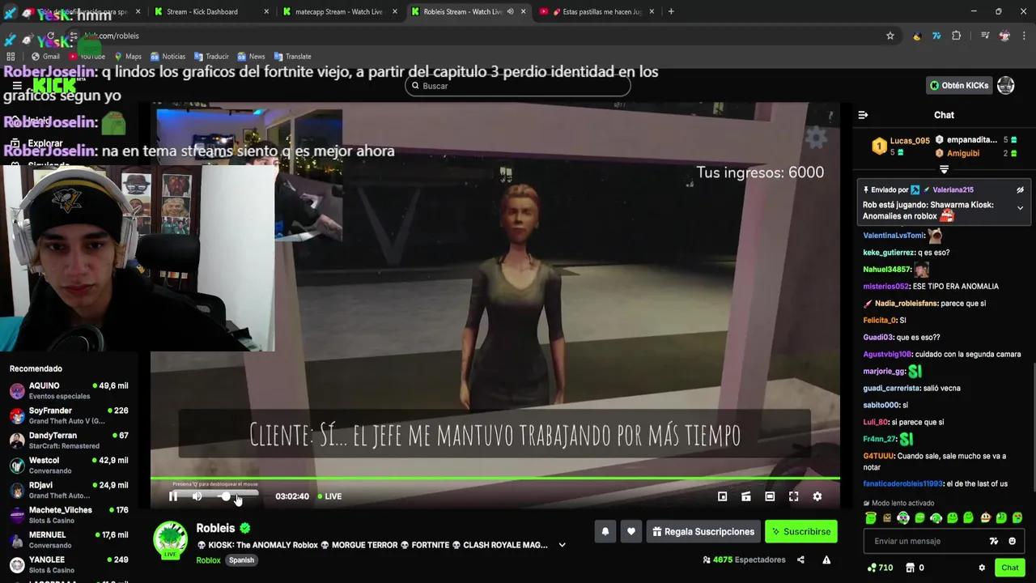Click Obtén KICKs button
This screenshot has width=1036, height=583.
click(x=959, y=85)
